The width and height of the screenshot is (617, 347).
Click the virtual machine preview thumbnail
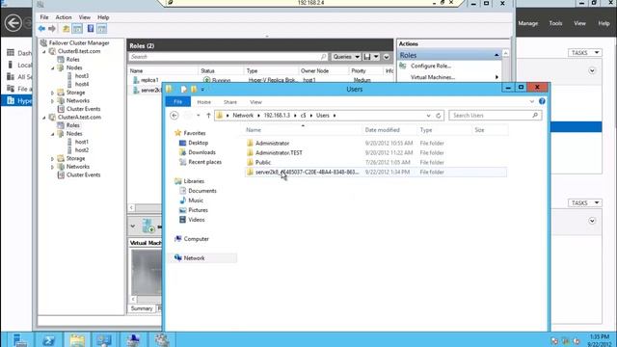146,272
